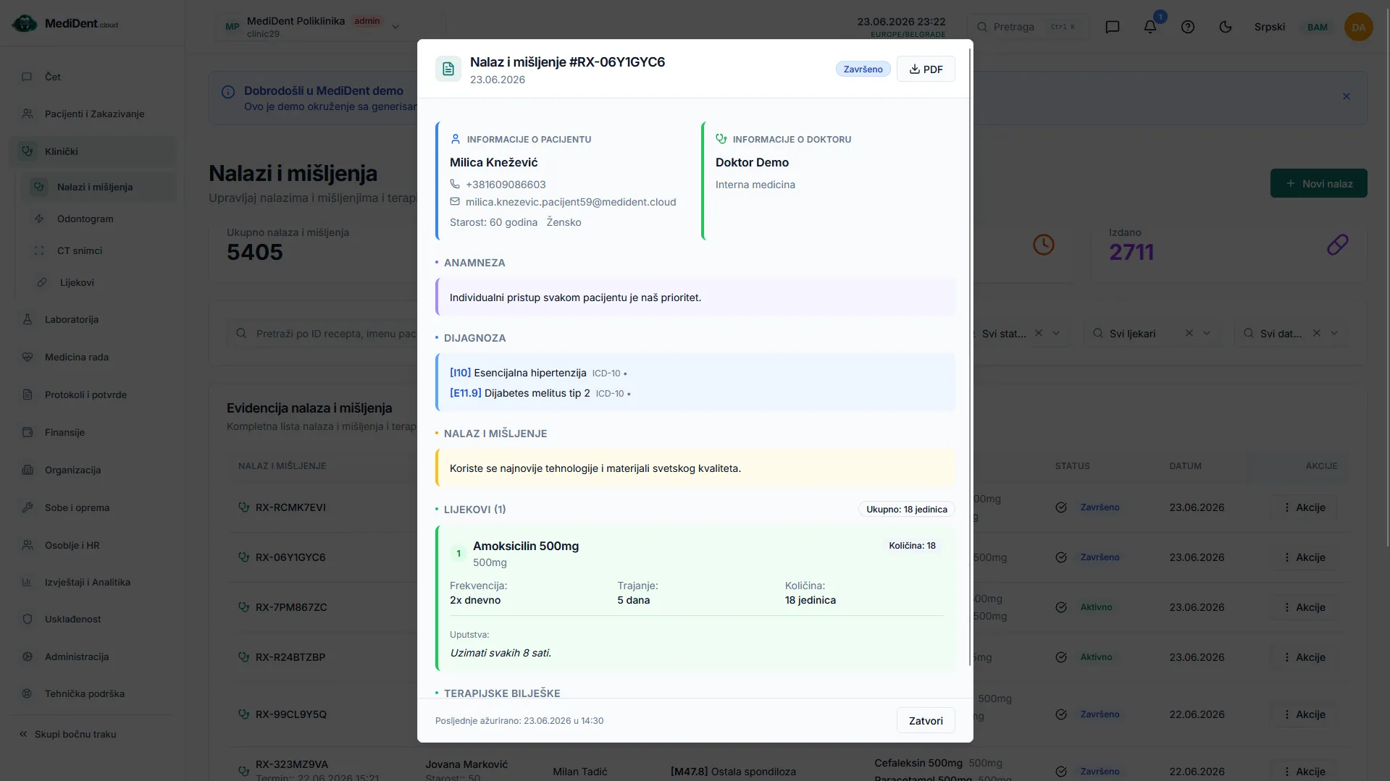The height and width of the screenshot is (781, 1390).
Task: Open Akcije menu for RX-7PM867ZC row
Action: [x=1304, y=607]
